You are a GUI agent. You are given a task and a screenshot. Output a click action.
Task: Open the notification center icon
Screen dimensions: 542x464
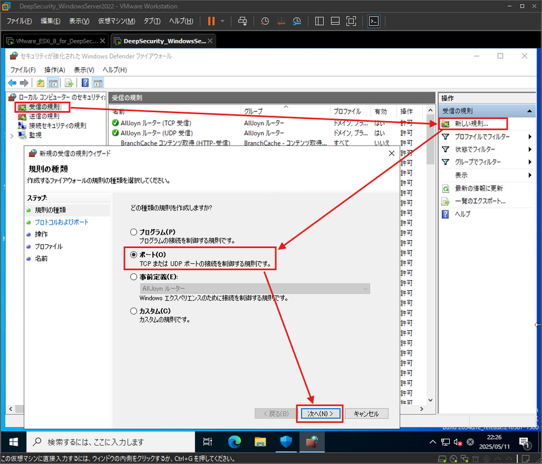coord(524,442)
